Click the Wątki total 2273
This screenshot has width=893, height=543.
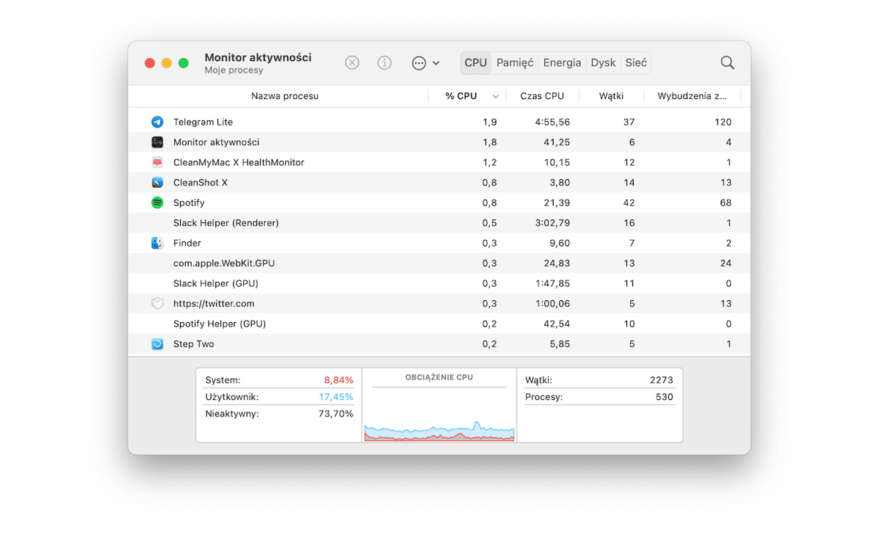[x=662, y=380]
